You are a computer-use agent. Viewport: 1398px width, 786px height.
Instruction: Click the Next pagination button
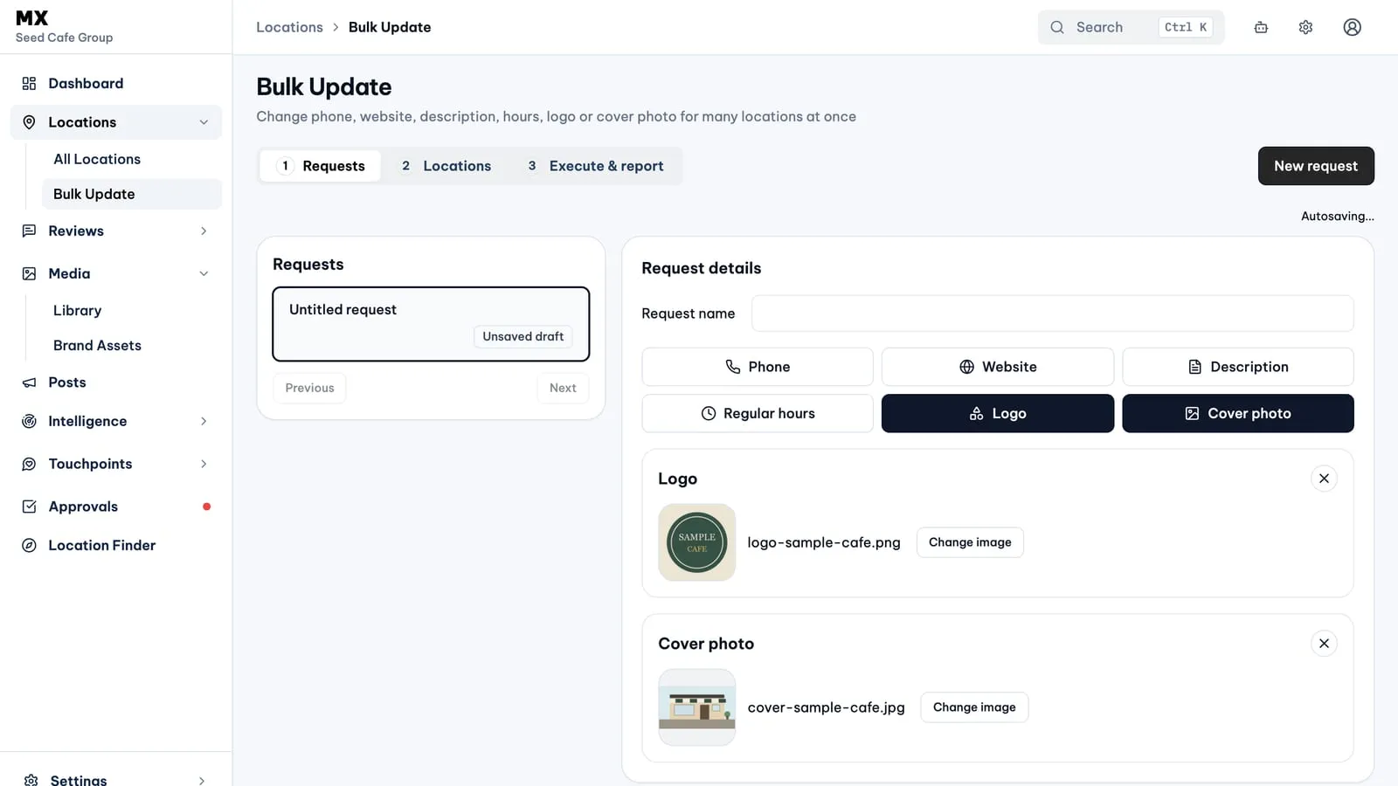coord(563,388)
